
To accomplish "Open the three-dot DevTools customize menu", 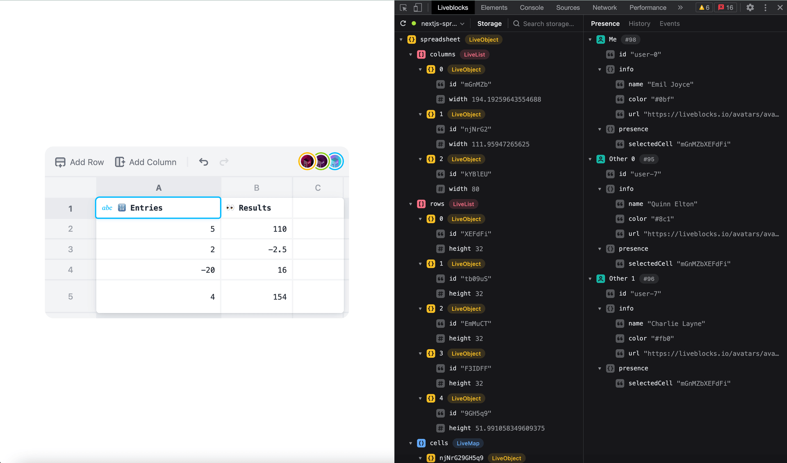I will coord(765,7).
